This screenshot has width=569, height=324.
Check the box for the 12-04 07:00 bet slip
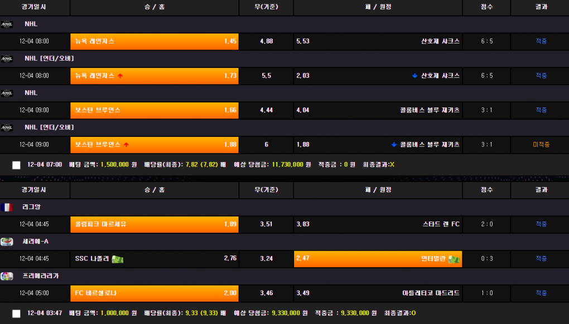(x=16, y=165)
